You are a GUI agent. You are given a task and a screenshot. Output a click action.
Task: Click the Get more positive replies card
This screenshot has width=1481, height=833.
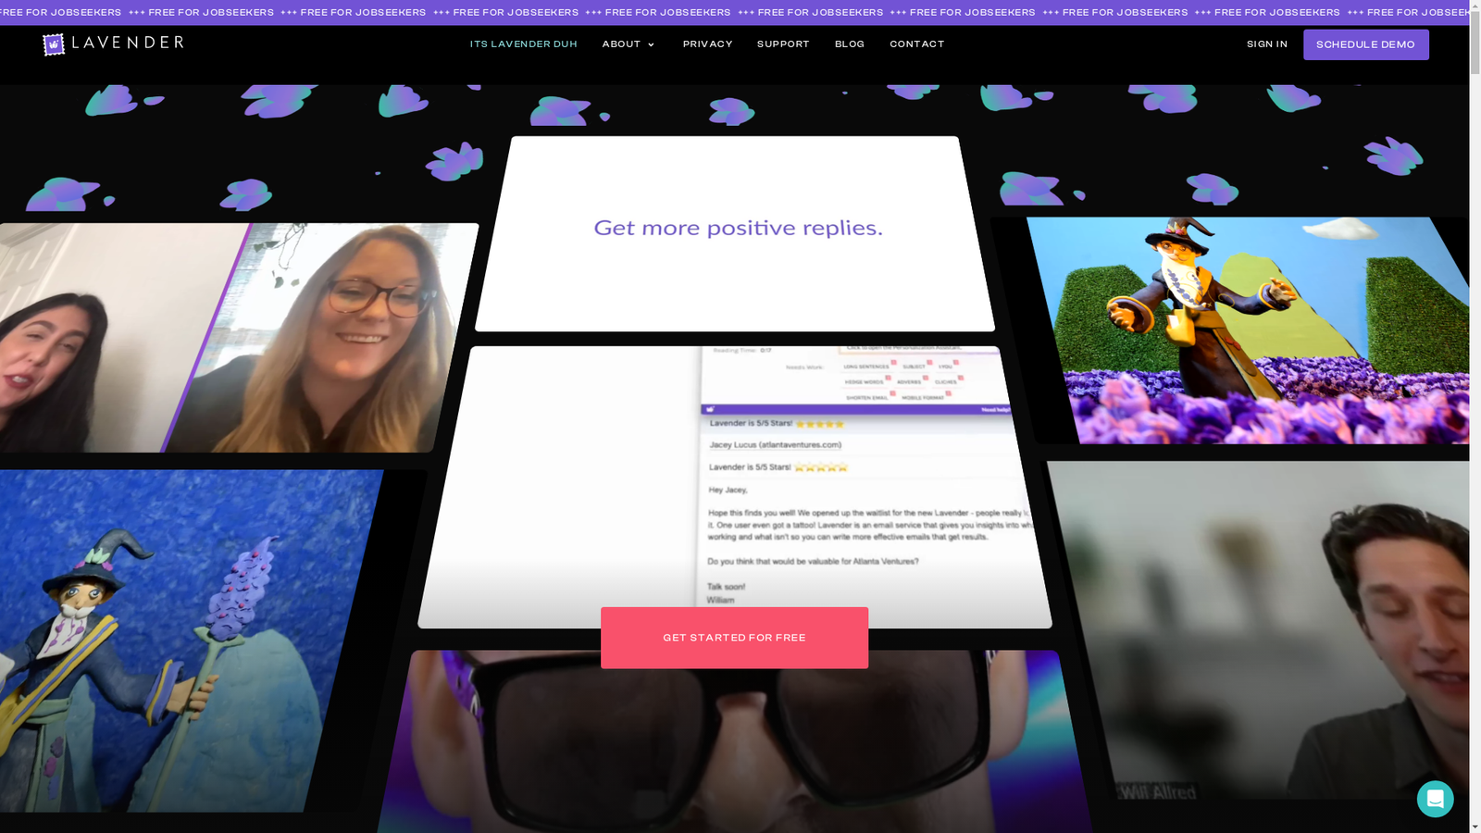(x=735, y=233)
